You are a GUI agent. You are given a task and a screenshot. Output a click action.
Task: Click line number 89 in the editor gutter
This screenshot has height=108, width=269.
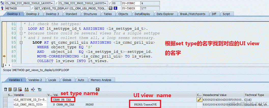tap(14, 61)
